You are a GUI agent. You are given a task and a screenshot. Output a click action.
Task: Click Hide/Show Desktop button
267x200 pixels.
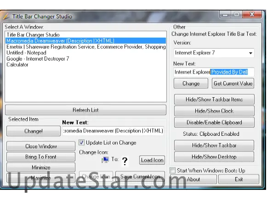click(x=214, y=156)
